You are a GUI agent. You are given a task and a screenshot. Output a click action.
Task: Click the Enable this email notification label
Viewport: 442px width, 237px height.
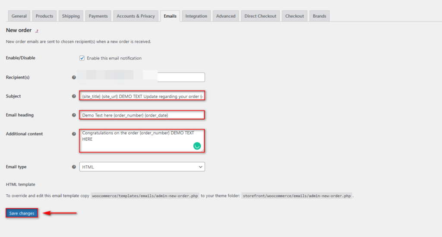tap(114, 58)
